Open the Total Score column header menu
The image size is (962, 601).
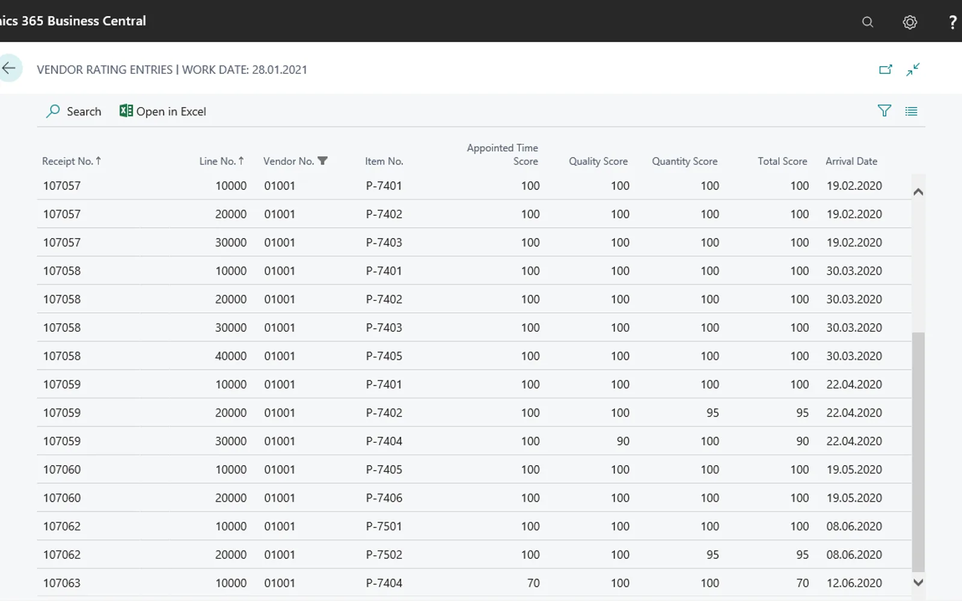pos(782,161)
